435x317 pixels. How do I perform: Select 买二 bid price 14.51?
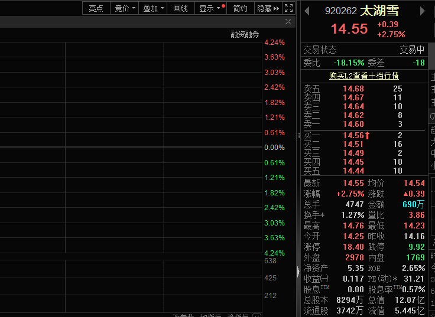pos(353,144)
